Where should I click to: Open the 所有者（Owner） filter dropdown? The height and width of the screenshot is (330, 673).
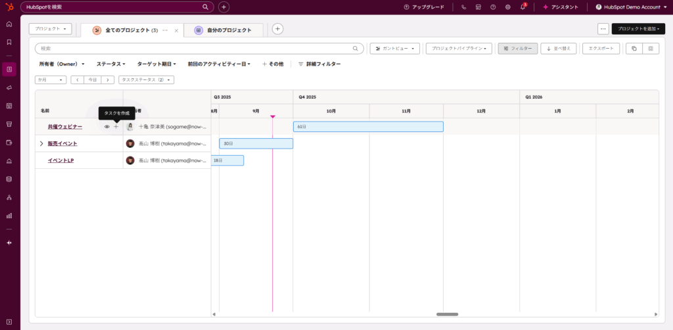tap(62, 64)
